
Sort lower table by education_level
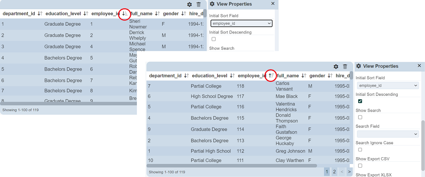click(232, 76)
